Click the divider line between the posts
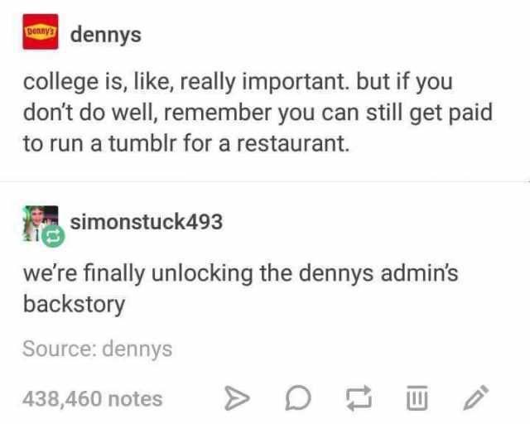Image resolution: width=530 pixels, height=424 pixels. 265,181
